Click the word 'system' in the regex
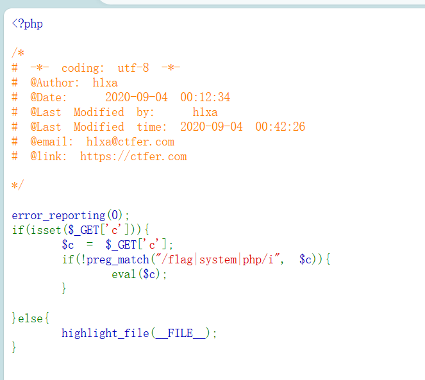The image size is (425, 380). tap(218, 260)
